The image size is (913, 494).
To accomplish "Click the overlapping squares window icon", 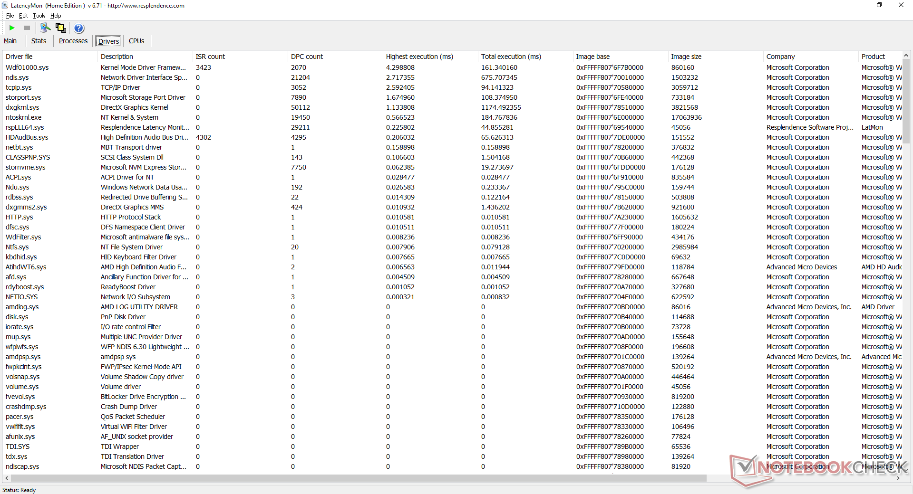I will 61,28.
